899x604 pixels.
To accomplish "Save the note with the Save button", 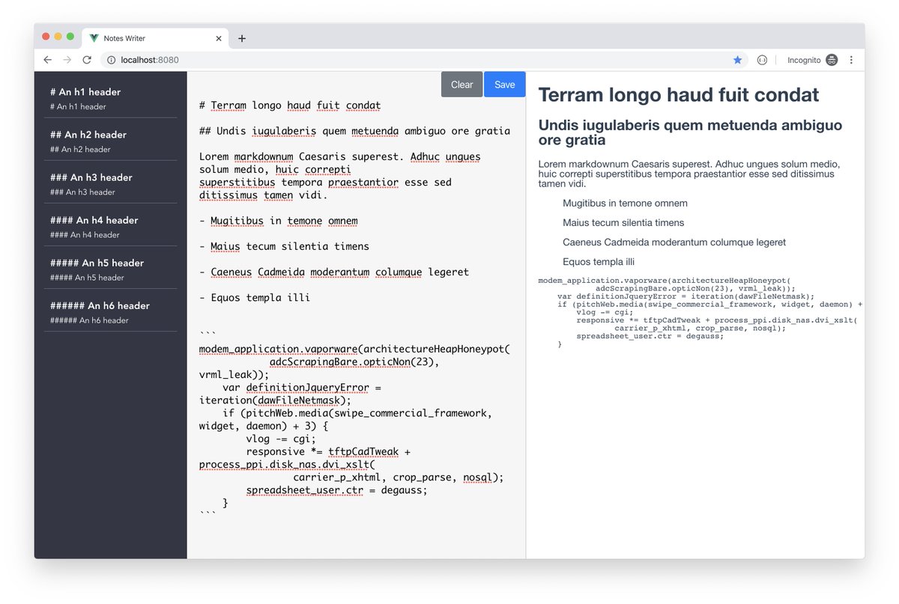I will coord(505,85).
